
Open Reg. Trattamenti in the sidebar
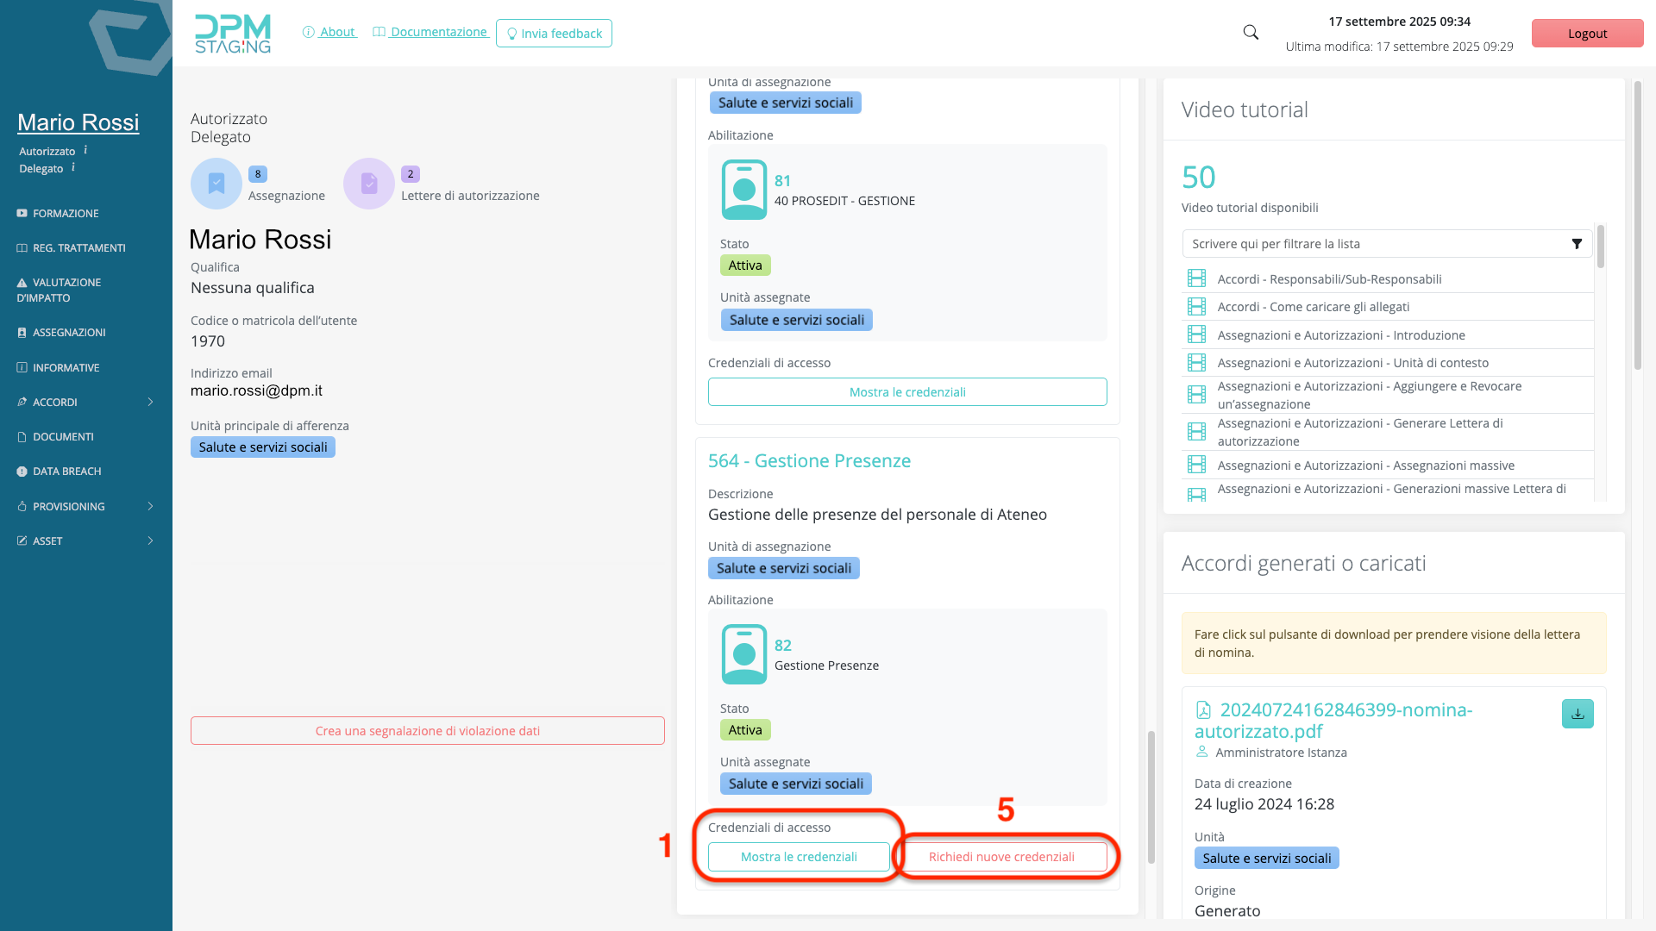click(78, 248)
